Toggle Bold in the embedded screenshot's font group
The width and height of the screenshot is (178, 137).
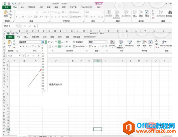(20, 46)
